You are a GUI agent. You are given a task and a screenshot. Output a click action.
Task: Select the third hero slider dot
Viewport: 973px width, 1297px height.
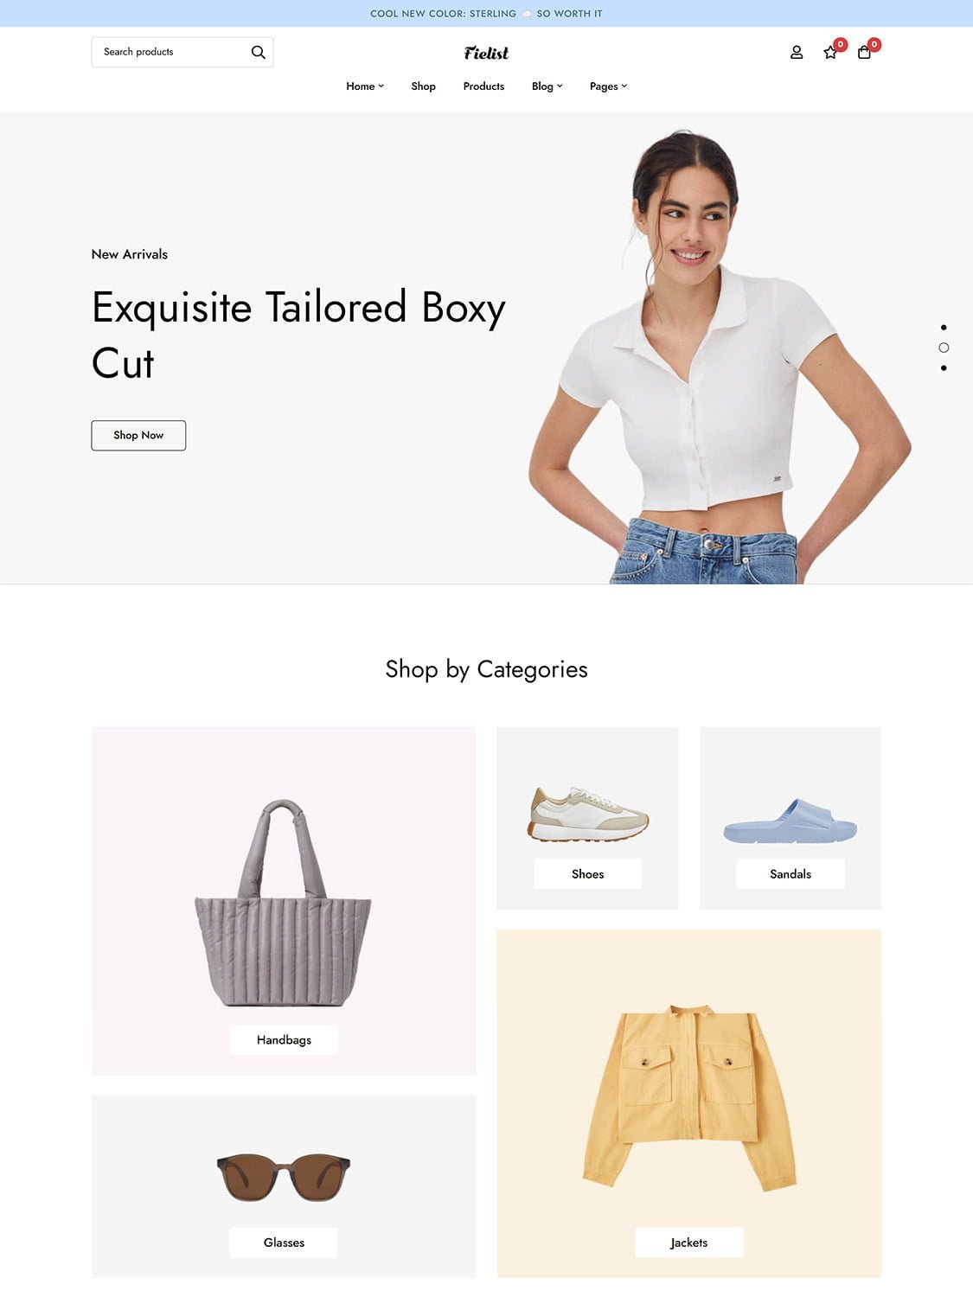pos(944,368)
